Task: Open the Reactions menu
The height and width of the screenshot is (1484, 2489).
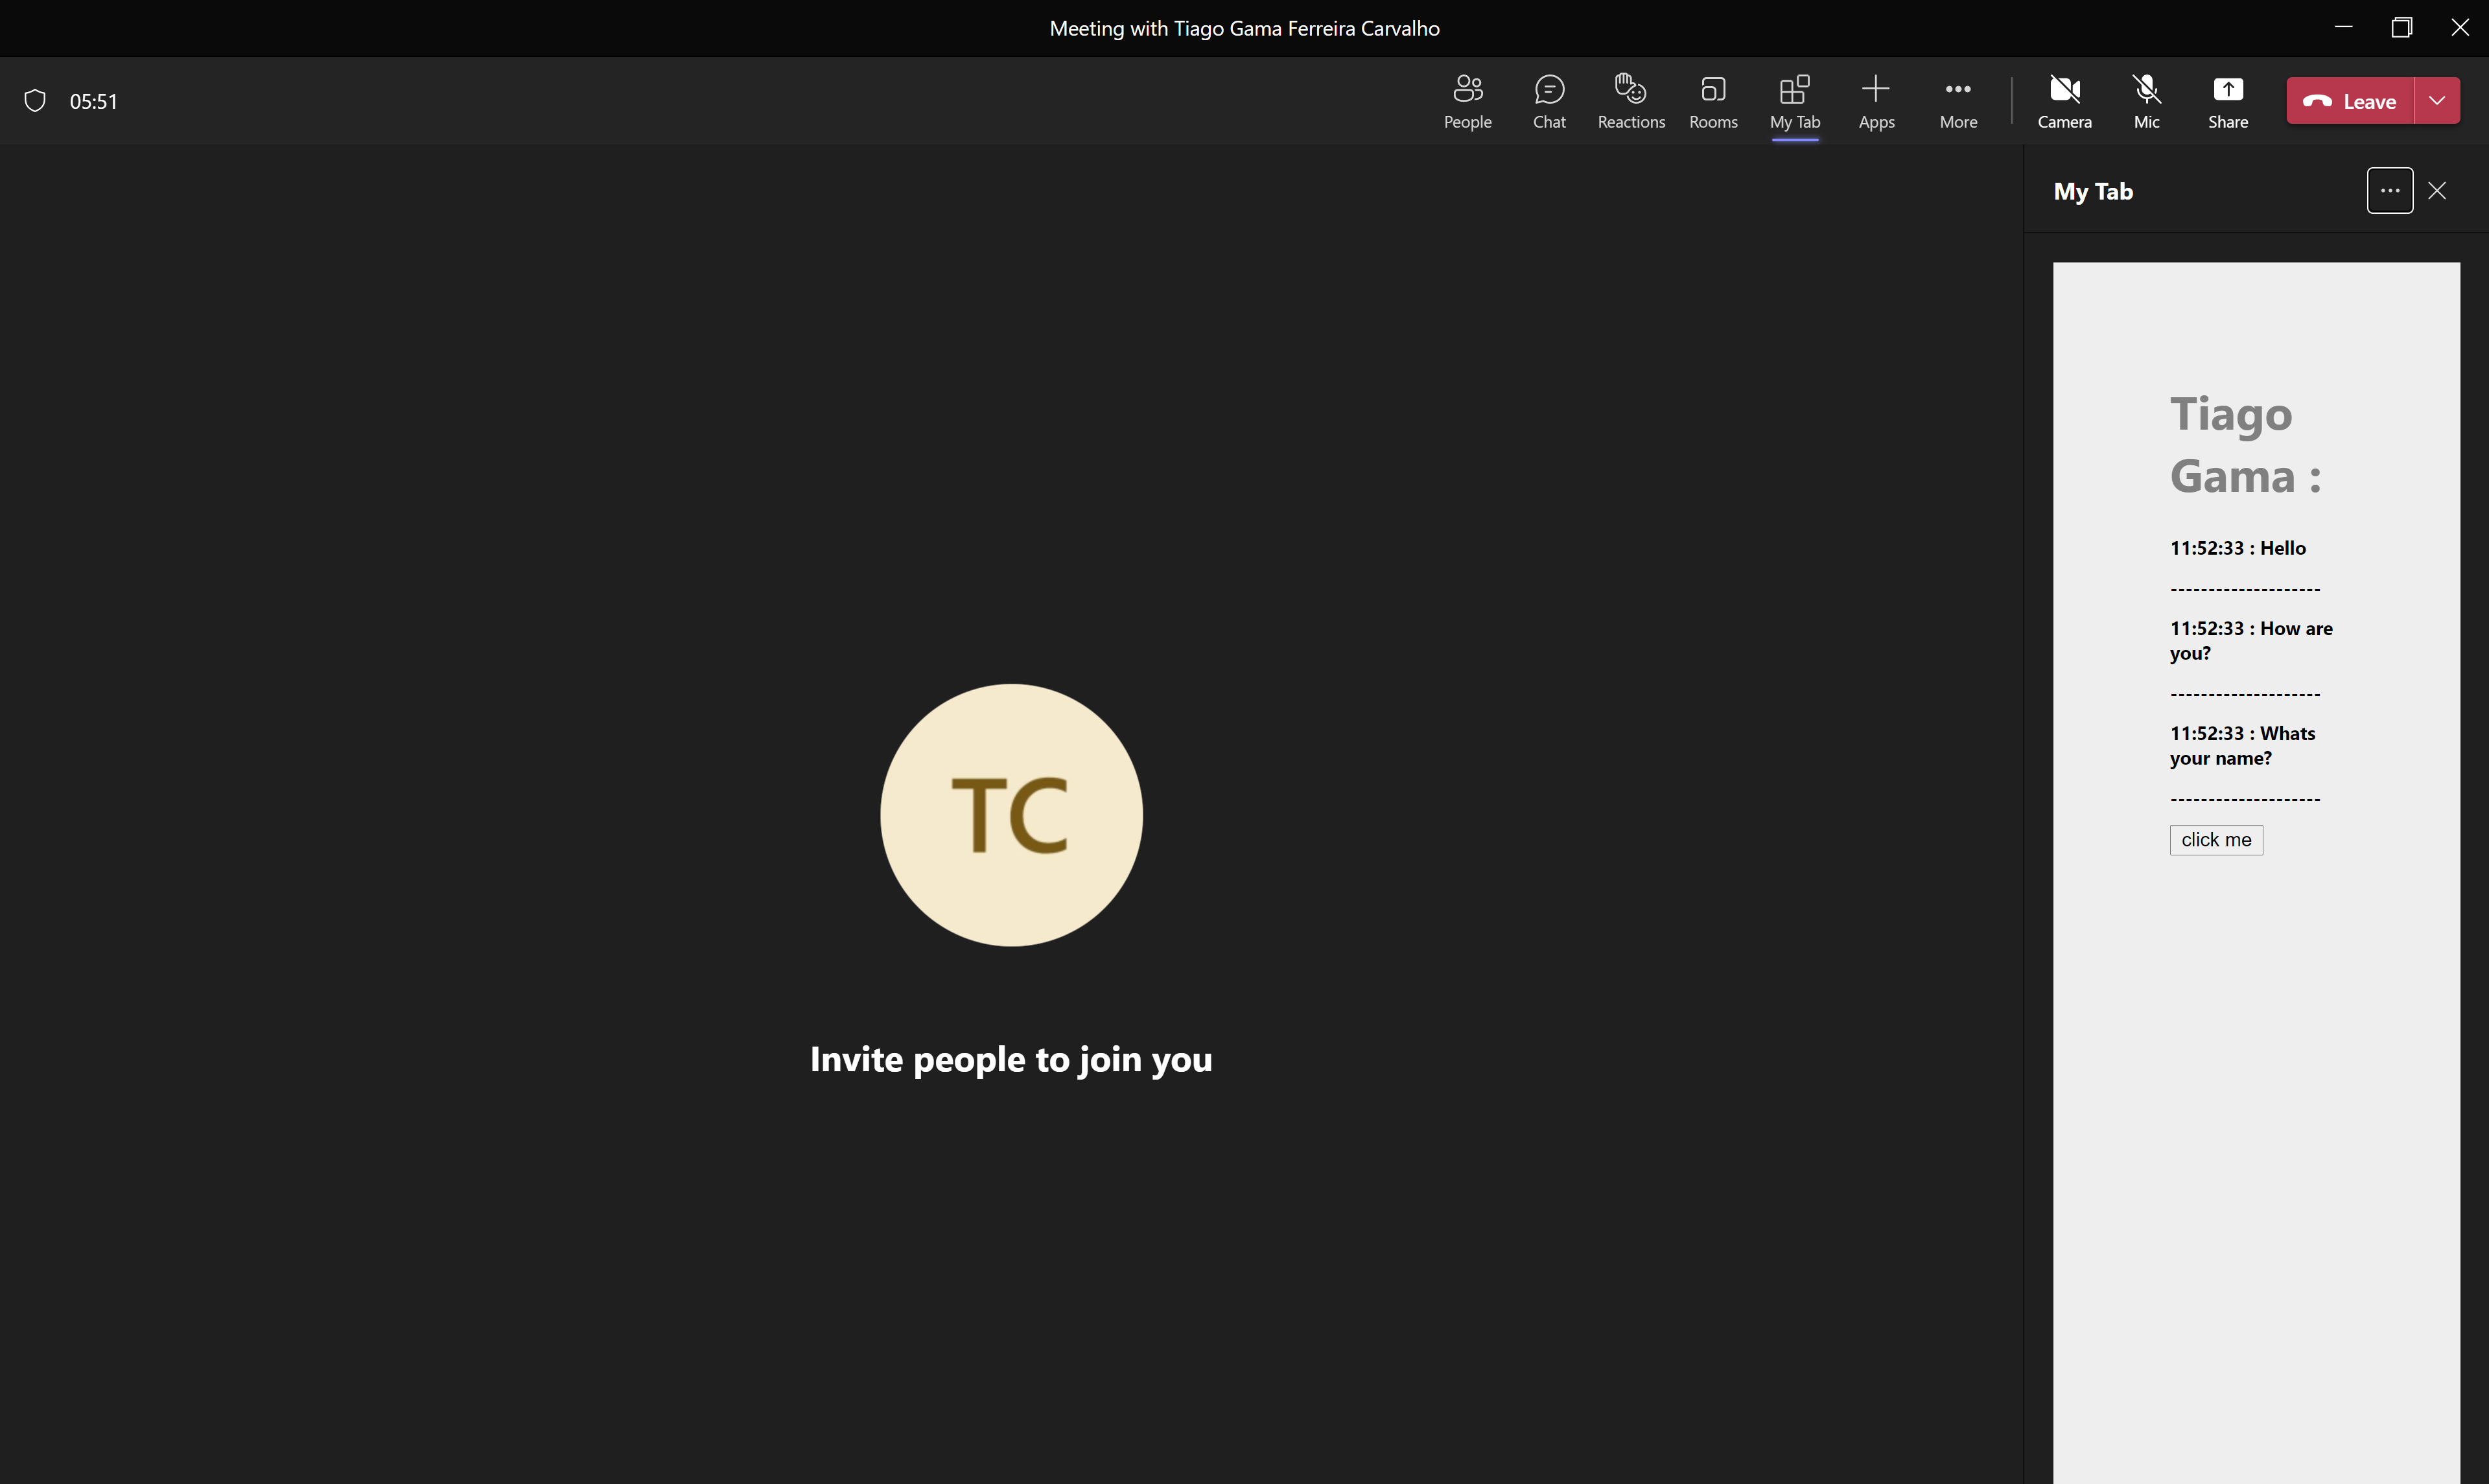Action: (1630, 101)
